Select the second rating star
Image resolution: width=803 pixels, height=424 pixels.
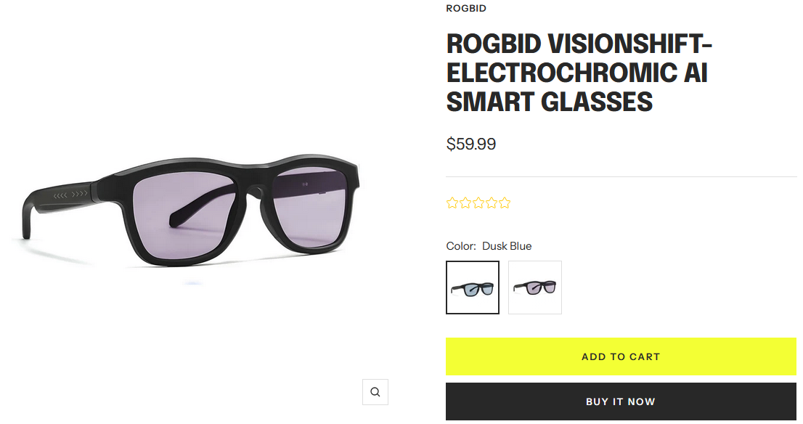click(x=465, y=203)
